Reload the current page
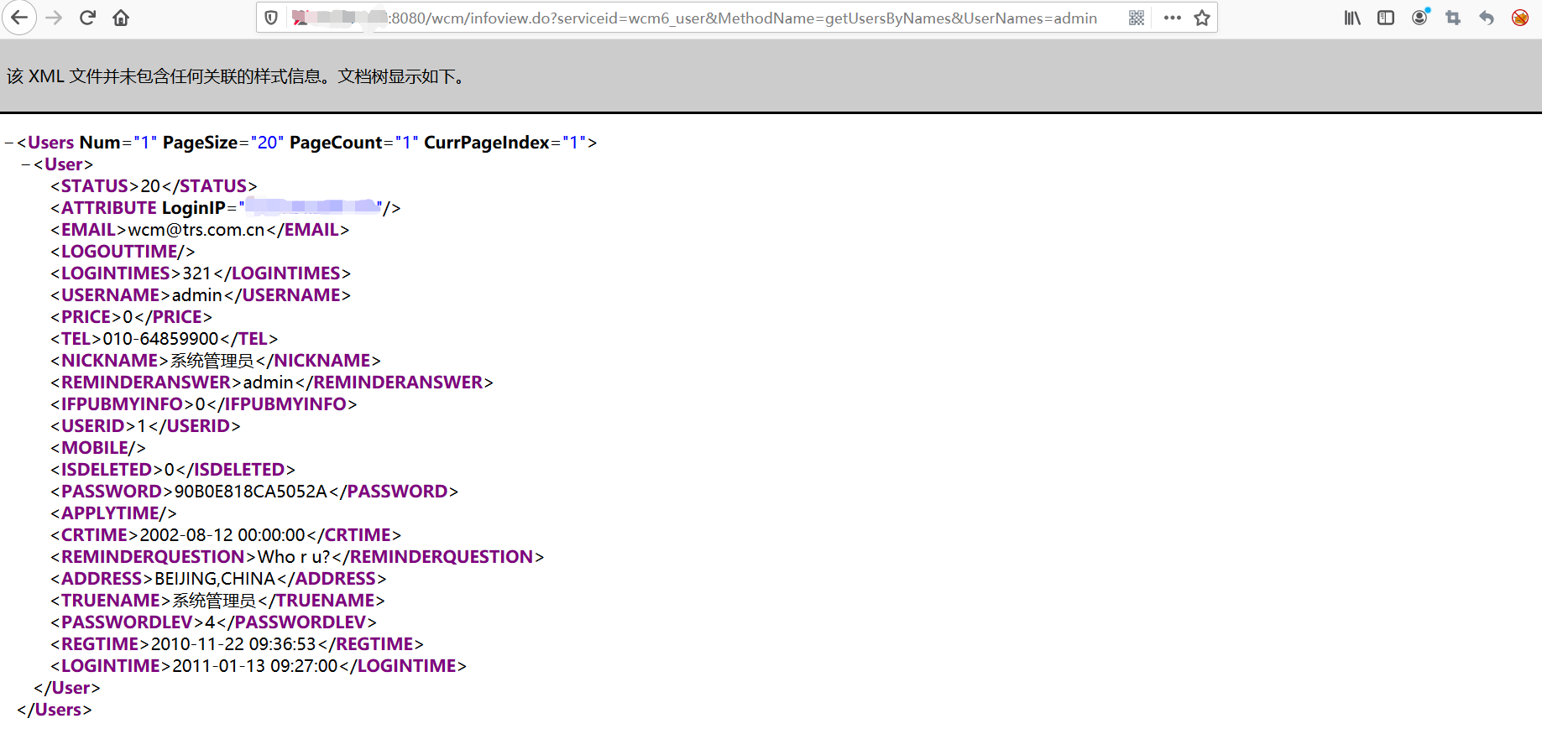The image size is (1542, 734). tap(87, 18)
